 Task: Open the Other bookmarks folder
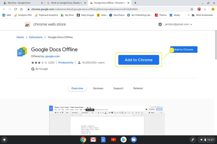point(202,15)
